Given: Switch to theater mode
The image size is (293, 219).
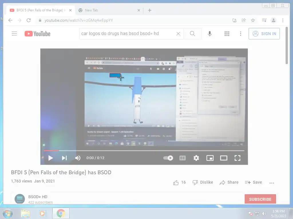Looking at the screenshot, I should 224,158.
